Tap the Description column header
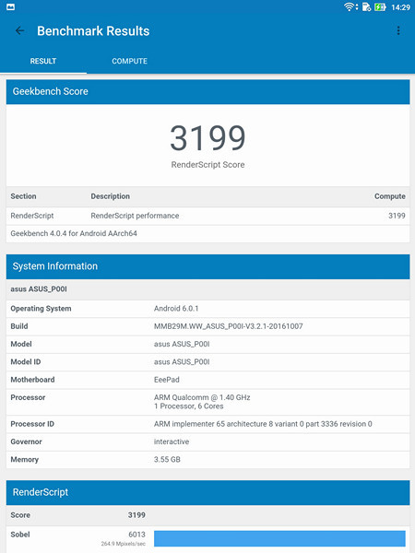 tap(110, 196)
